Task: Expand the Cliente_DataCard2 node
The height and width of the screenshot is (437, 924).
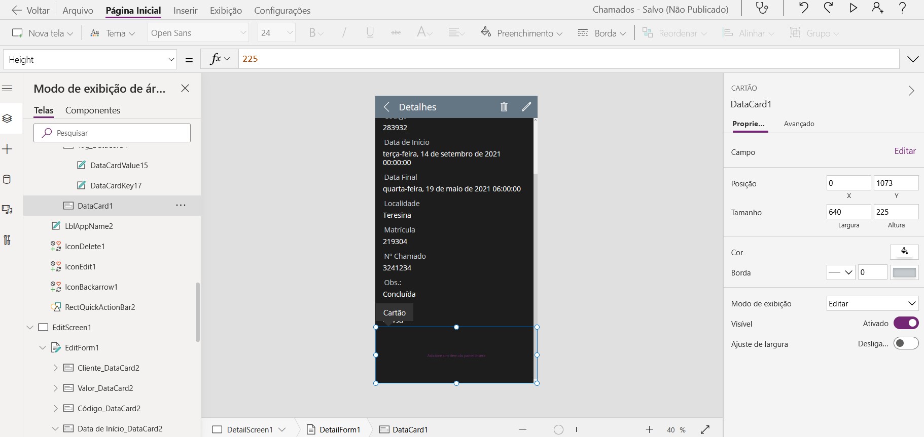Action: point(56,368)
